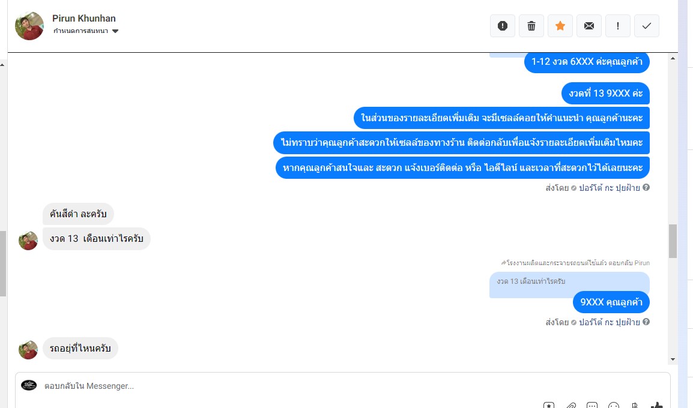Attach a file using paperclip icon
Screen dimensions: 693x408
pos(570,406)
